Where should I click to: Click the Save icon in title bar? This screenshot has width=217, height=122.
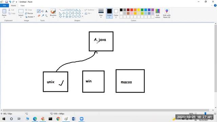6,2
